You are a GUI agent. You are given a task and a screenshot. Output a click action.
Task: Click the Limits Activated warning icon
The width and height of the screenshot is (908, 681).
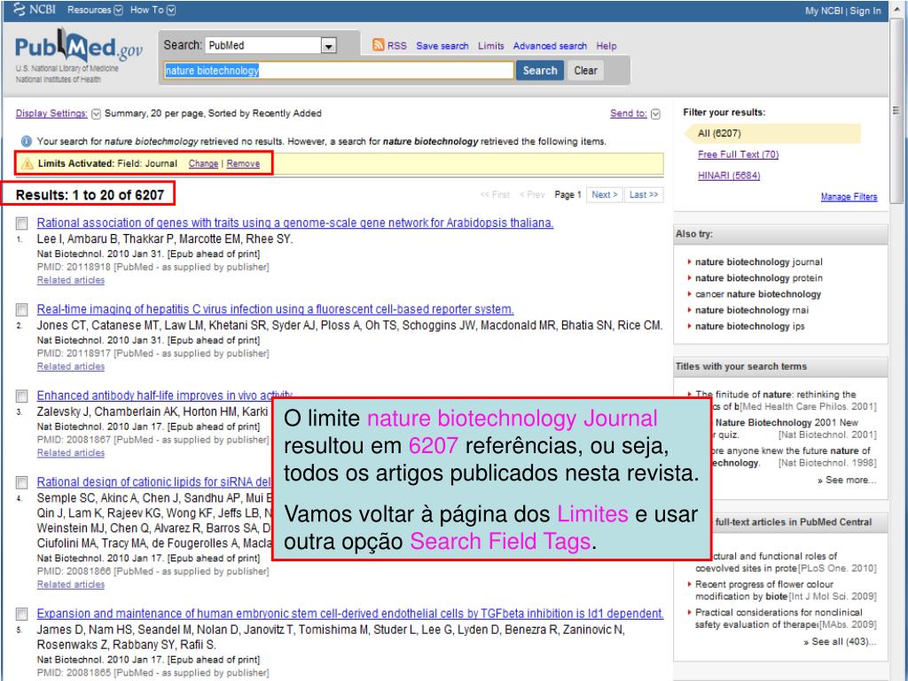pyautogui.click(x=27, y=164)
